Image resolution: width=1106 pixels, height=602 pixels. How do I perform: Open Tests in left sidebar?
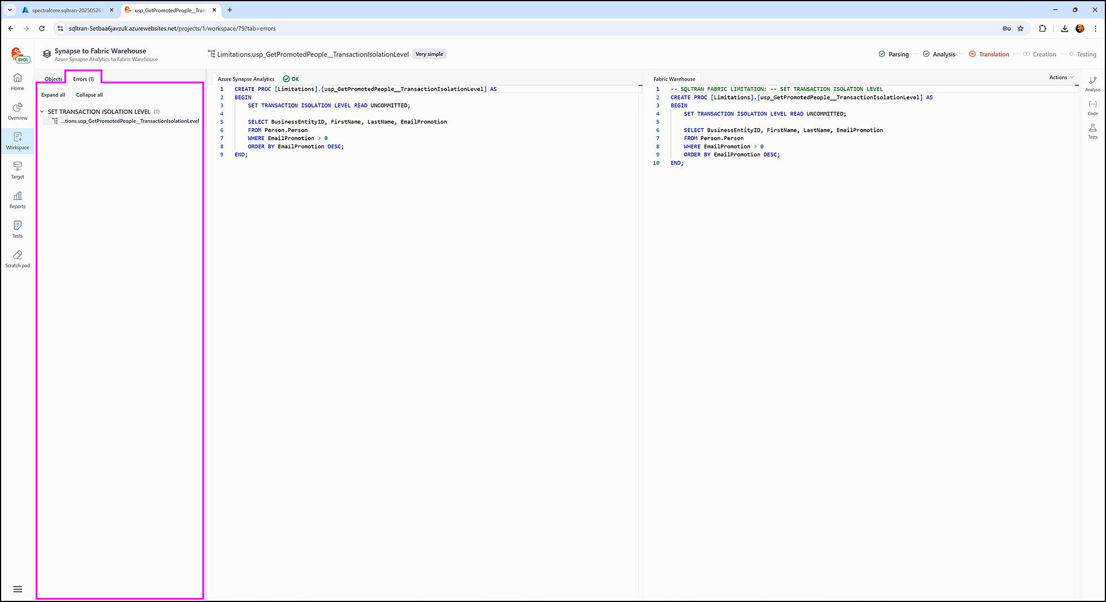18,229
